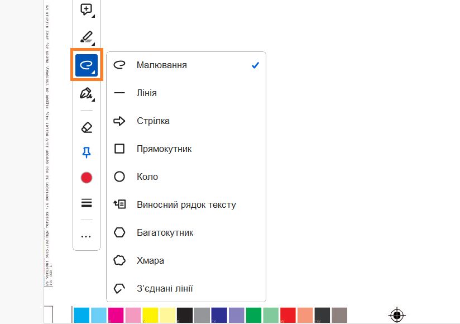The height and width of the screenshot is (324, 460).
Task: Select the eraser tool
Action: [x=86, y=127]
